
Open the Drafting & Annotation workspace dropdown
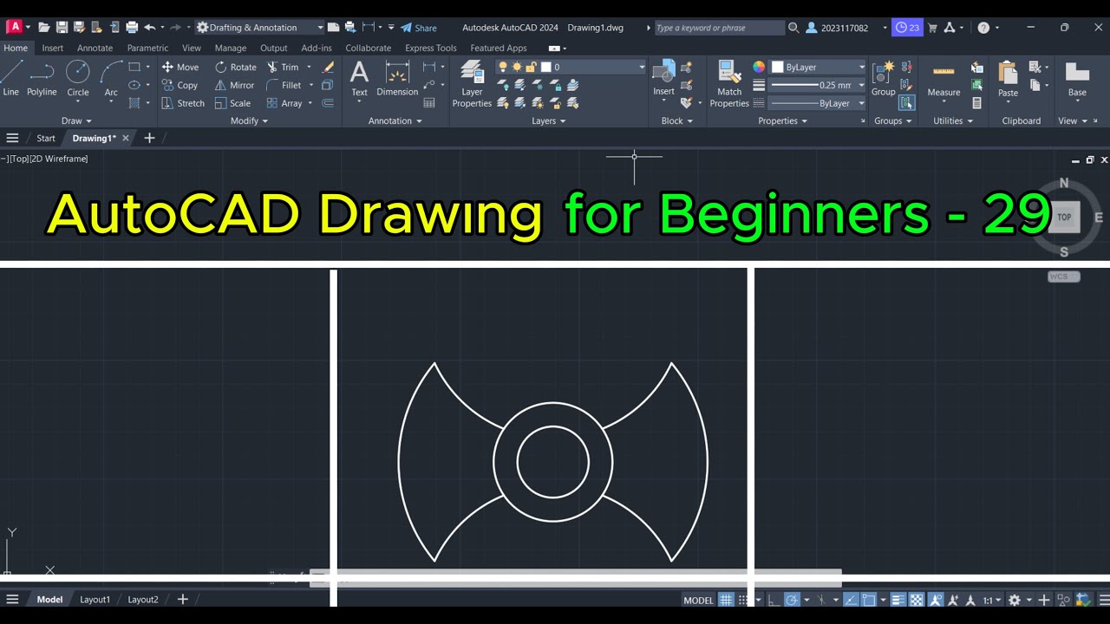[260, 28]
